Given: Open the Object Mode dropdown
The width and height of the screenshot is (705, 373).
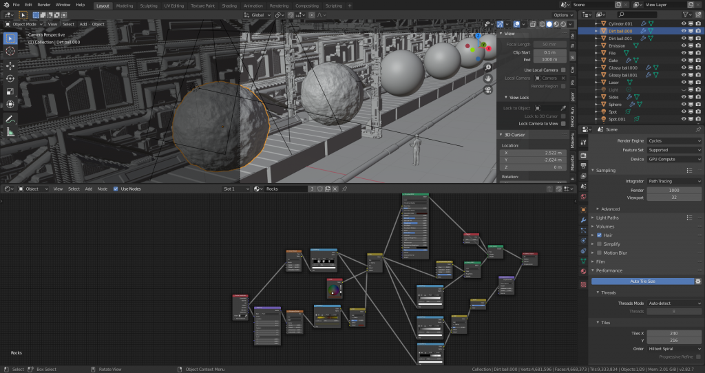Looking at the screenshot, I should pyautogui.click(x=23, y=24).
